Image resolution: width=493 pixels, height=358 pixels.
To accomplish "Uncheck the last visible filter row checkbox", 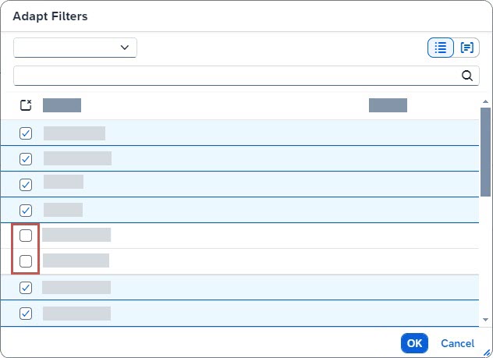I will tap(26, 314).
